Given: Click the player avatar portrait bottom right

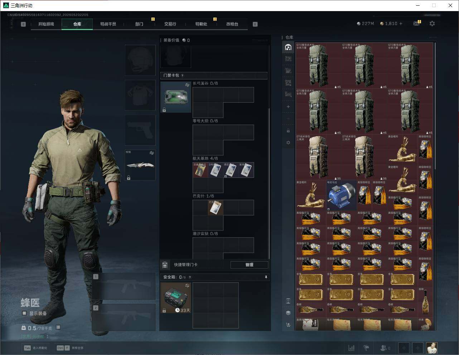Looking at the screenshot, I should coord(432,348).
